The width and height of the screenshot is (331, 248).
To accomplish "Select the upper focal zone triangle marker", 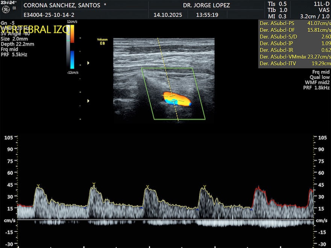I will click(88, 63).
